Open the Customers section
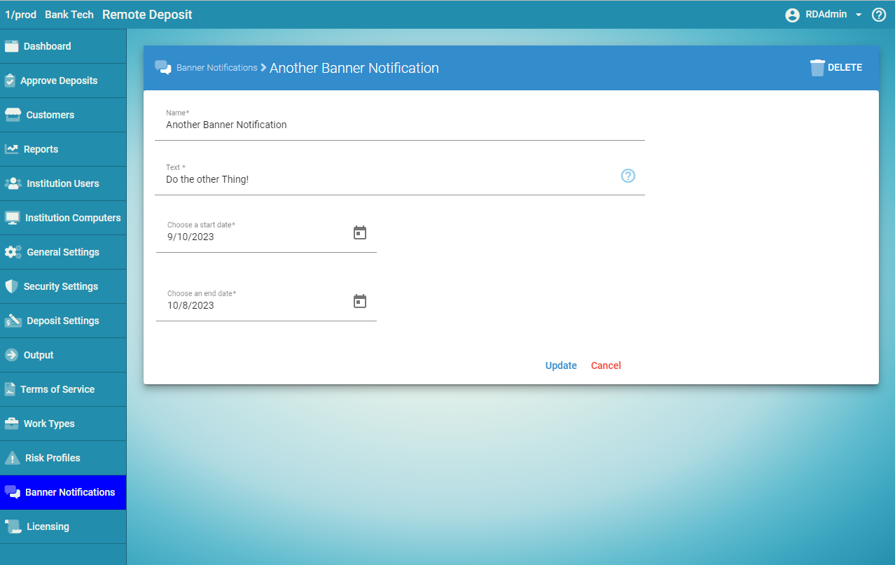The height and width of the screenshot is (565, 895). tap(63, 115)
